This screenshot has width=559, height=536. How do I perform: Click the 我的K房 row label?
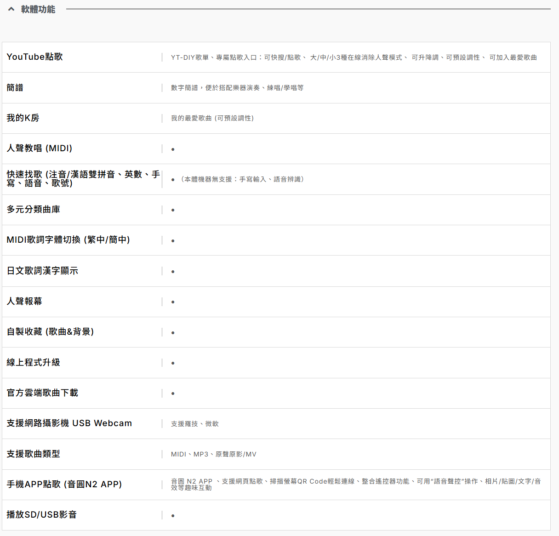(x=23, y=118)
